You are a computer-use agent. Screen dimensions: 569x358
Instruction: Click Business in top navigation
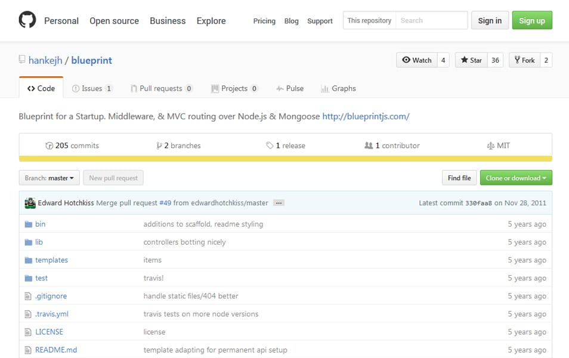pyautogui.click(x=168, y=21)
